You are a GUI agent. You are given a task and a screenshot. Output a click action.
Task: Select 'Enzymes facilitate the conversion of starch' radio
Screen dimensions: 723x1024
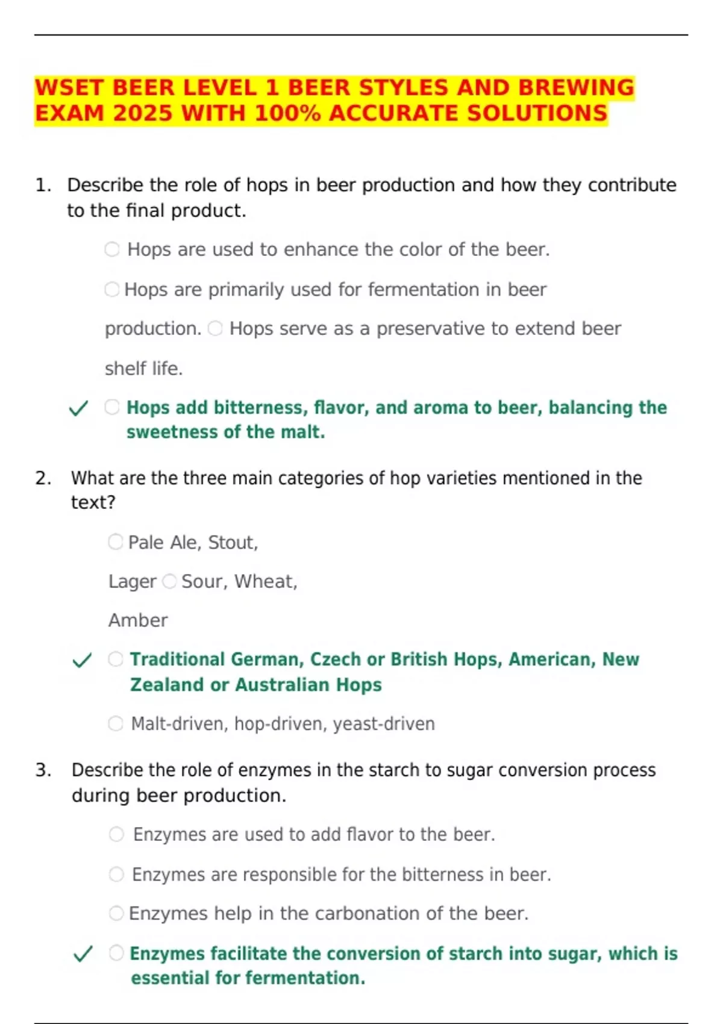(x=116, y=953)
